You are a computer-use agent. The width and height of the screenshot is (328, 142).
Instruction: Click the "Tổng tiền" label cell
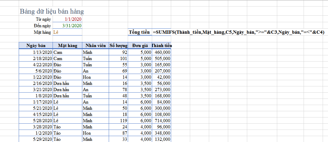pyautogui.click(x=139, y=32)
